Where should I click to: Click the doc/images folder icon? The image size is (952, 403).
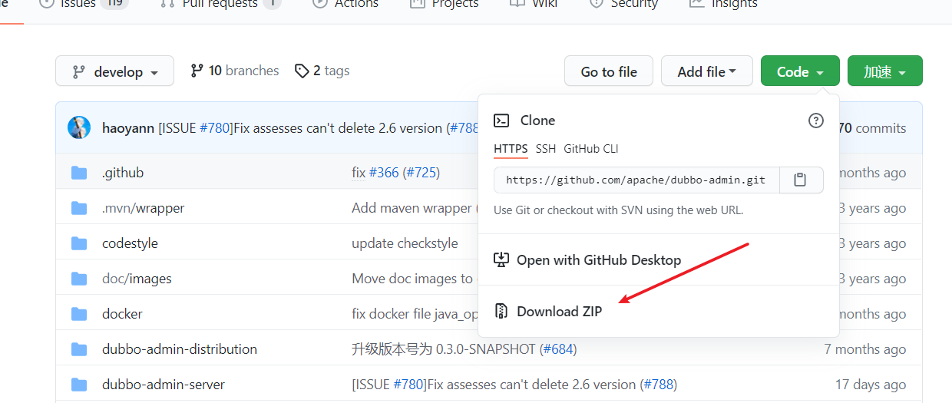(x=79, y=279)
